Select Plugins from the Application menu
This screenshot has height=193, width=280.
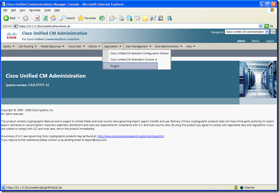(x=130, y=66)
